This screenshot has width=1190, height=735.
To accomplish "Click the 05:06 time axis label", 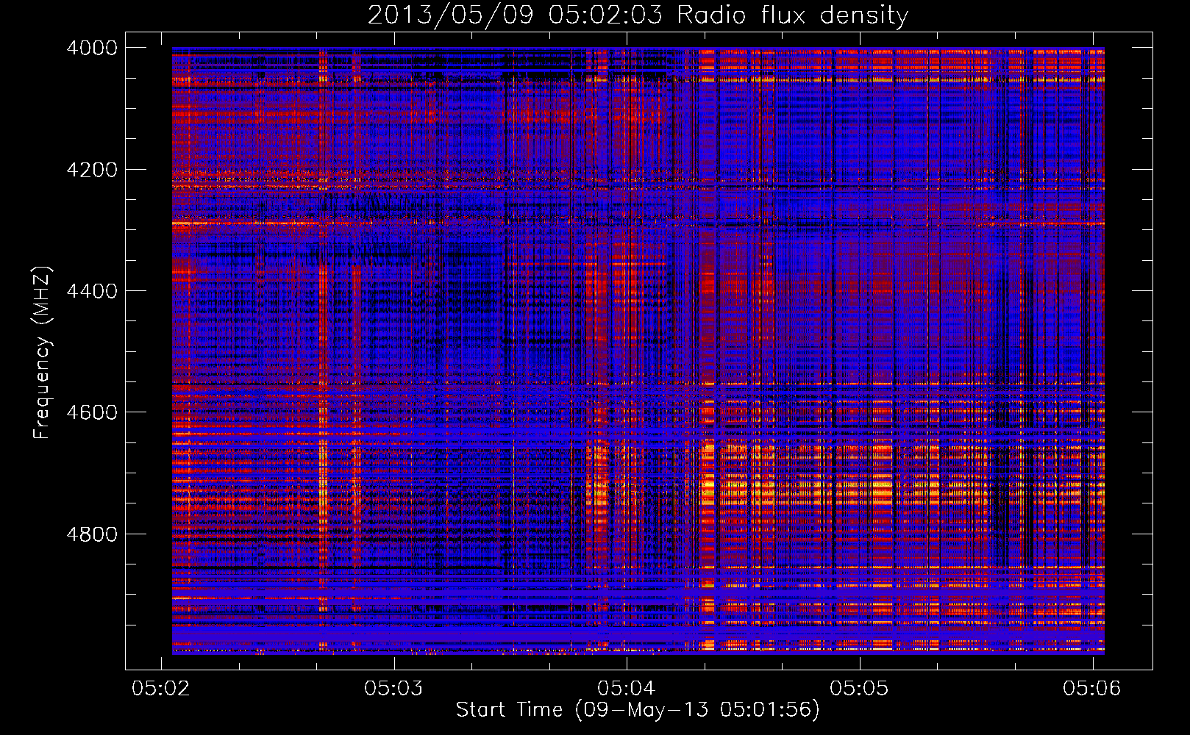I will click(1092, 688).
